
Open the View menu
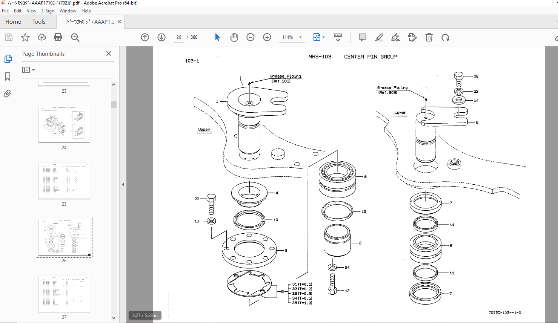pos(32,11)
